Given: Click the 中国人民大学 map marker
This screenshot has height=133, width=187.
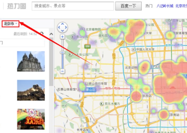Looking at the screenshot, I should click(x=133, y=49).
